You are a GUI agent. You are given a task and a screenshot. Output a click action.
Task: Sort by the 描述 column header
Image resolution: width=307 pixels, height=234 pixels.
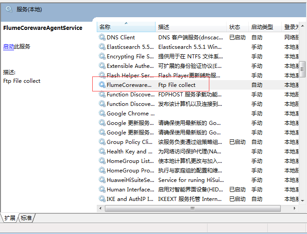click(x=191, y=27)
